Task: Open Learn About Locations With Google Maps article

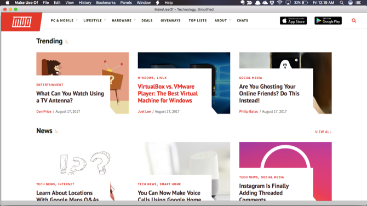Action: pyautogui.click(x=67, y=196)
